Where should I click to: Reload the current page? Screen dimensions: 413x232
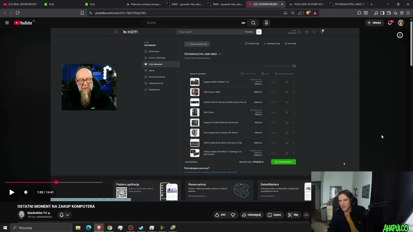tap(17, 13)
